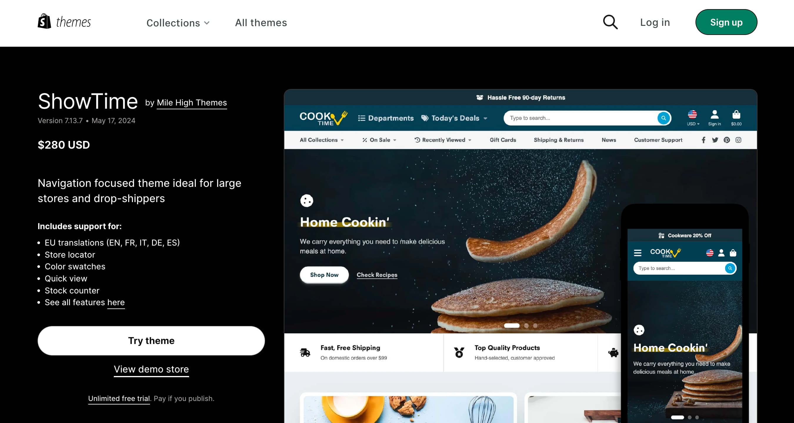The width and height of the screenshot is (794, 423).
Task: Open the search magnifier icon in header
Action: click(x=610, y=22)
